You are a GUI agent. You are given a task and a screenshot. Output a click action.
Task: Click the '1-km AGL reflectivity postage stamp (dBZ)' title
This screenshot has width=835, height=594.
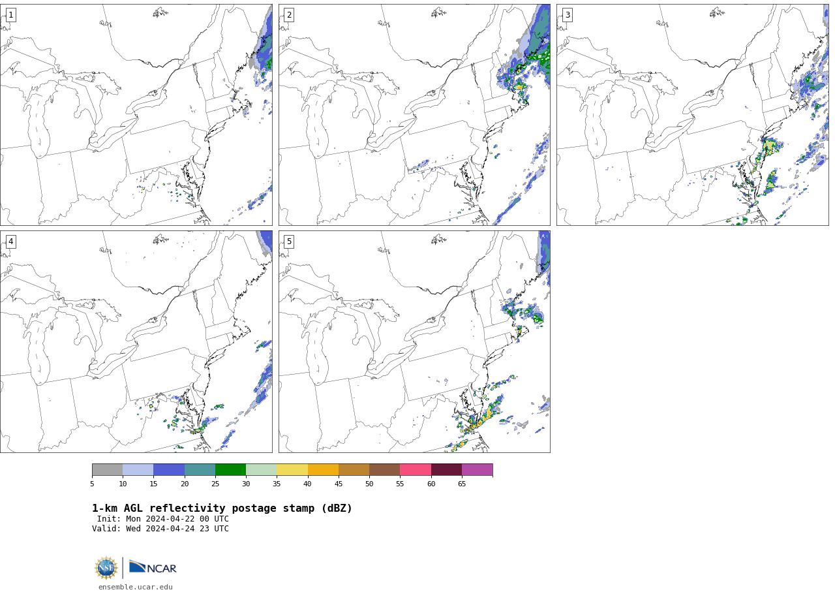[x=222, y=508]
